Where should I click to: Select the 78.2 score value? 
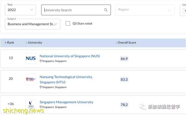coord(124,105)
